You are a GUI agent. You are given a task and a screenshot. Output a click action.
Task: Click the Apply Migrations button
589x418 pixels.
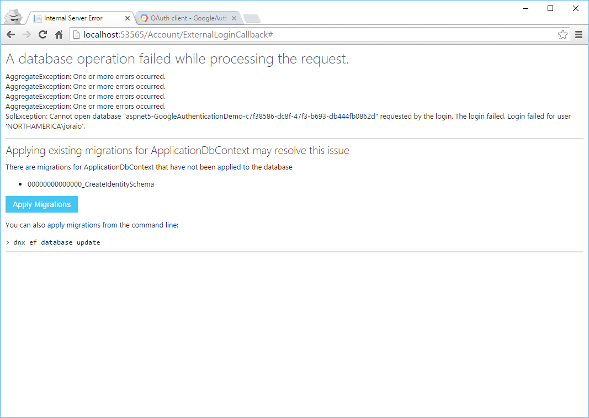click(42, 204)
